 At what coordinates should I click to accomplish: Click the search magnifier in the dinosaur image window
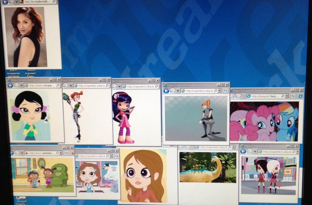click(x=230, y=147)
